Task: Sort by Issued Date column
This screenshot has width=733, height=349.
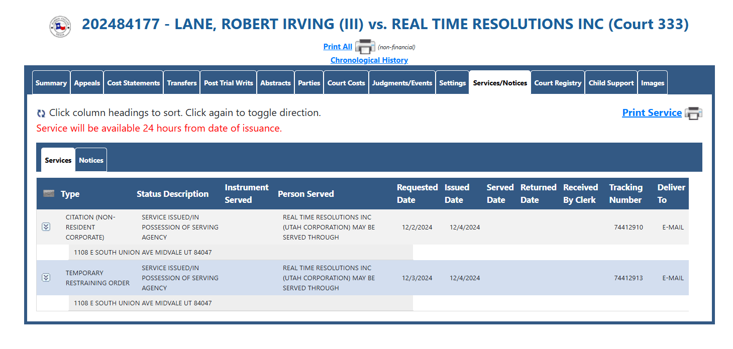Action: (x=457, y=194)
